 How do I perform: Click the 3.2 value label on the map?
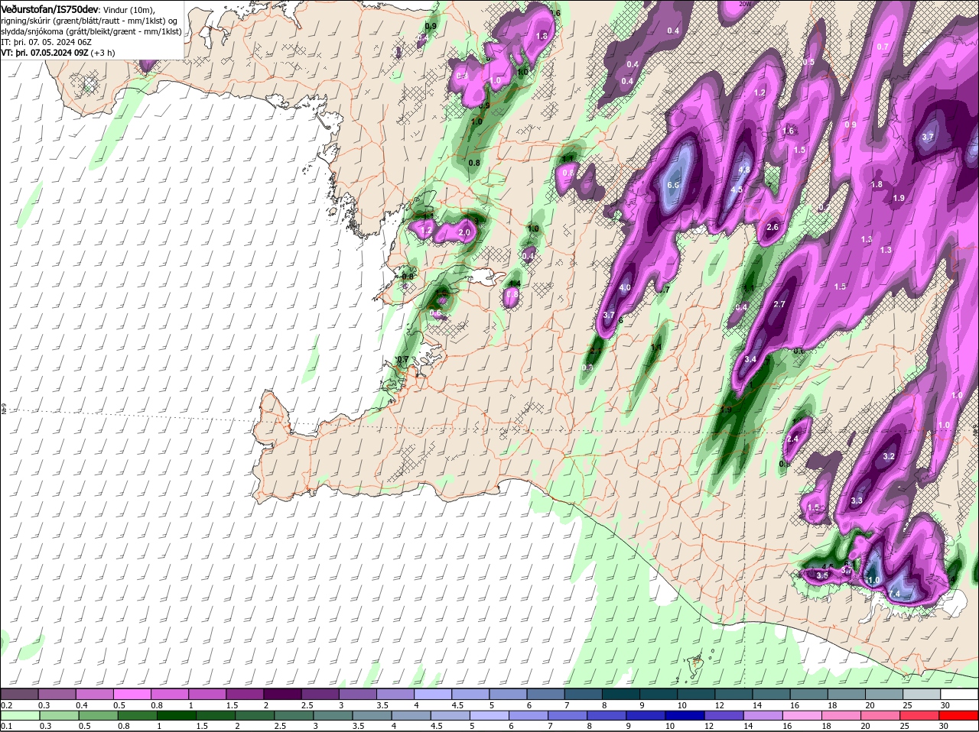point(889,456)
